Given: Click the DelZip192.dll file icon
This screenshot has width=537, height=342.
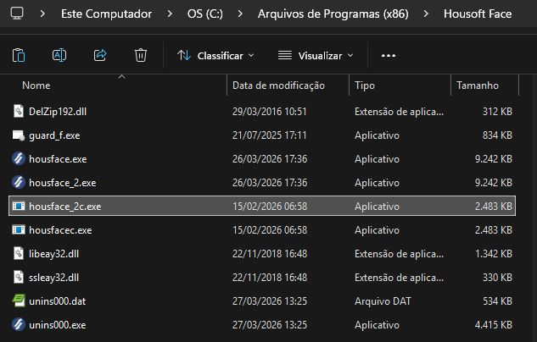Looking at the screenshot, I should [x=19, y=111].
